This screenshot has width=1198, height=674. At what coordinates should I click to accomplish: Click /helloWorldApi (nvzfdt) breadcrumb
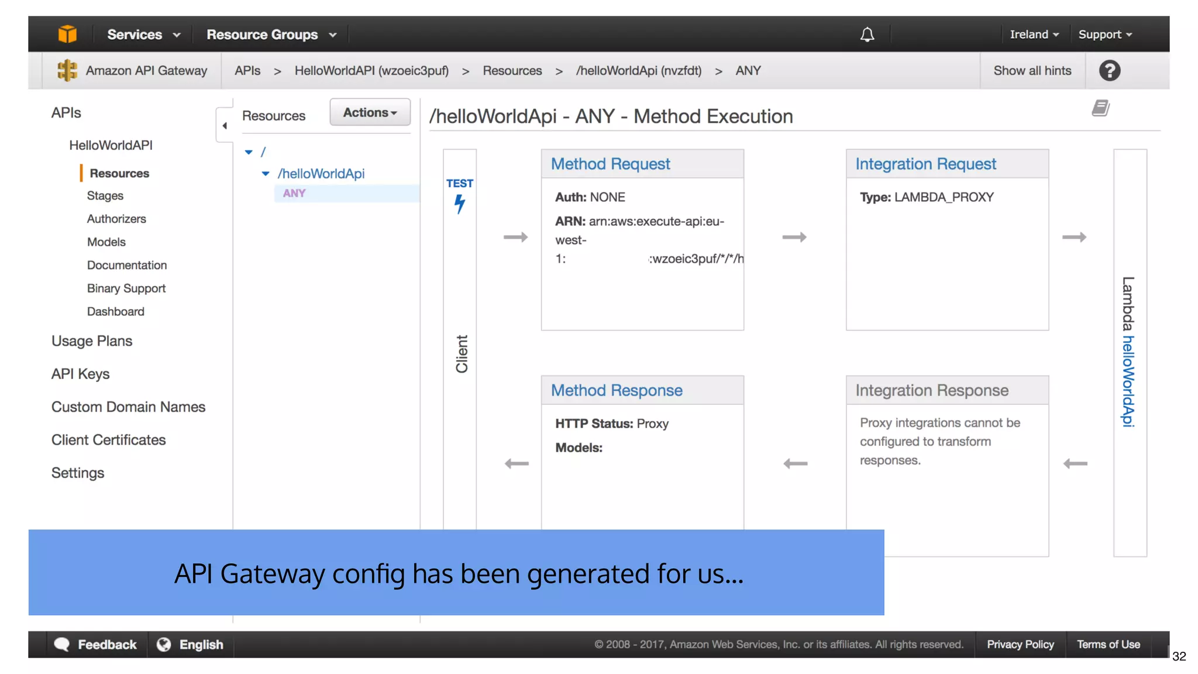tap(639, 71)
